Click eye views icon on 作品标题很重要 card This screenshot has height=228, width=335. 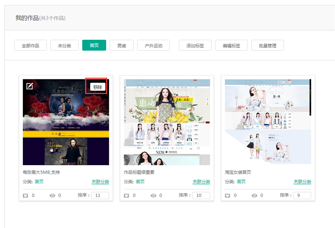tap(153, 196)
